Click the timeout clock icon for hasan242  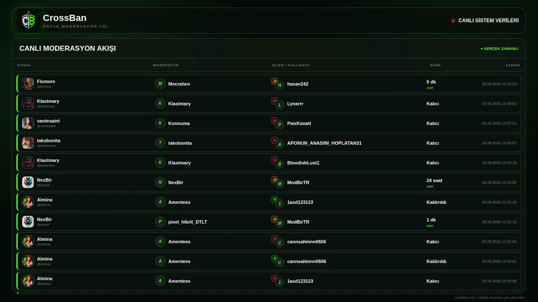click(274, 81)
